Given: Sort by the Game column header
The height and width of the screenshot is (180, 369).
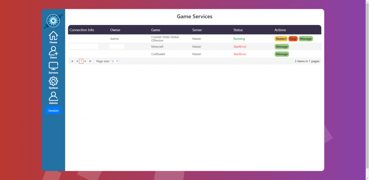Looking at the screenshot, I should [156, 30].
